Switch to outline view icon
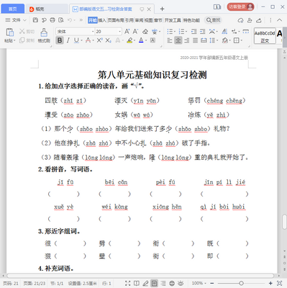287x288 pixels. [163, 284]
